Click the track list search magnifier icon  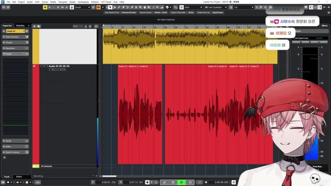[x=96, y=26]
